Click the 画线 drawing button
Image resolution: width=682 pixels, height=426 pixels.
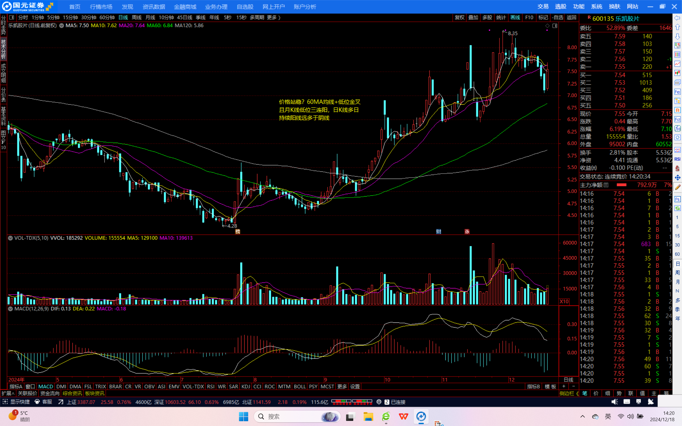click(515, 18)
